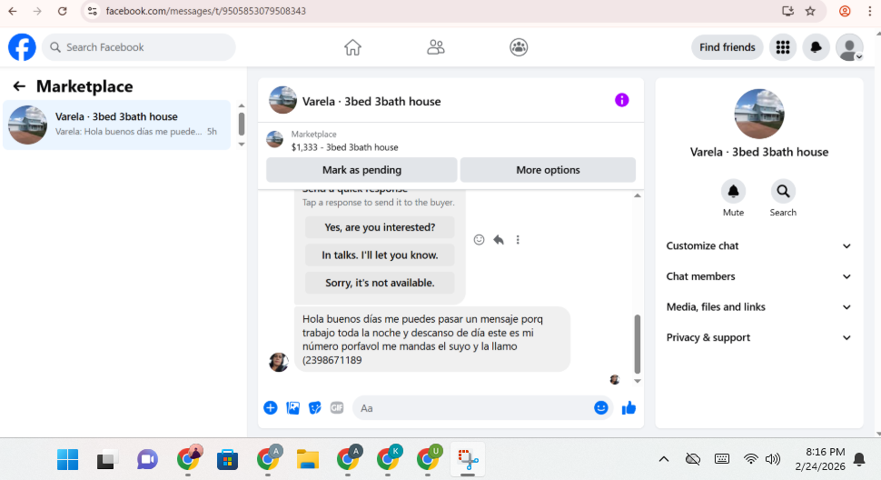
Task: Send a thumbs-up like
Action: tap(629, 408)
